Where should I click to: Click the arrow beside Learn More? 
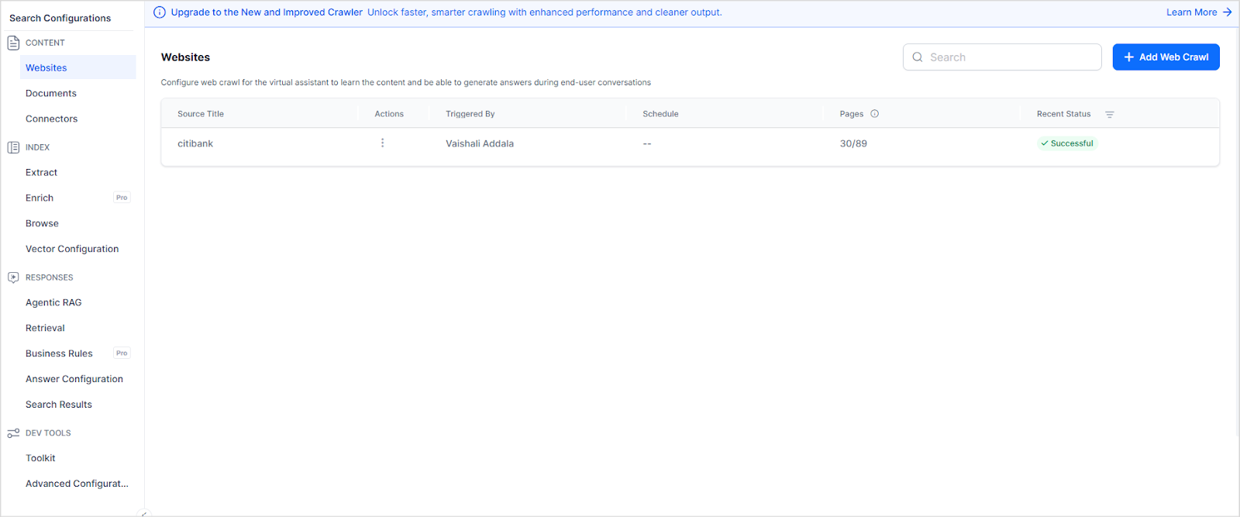[x=1227, y=12]
